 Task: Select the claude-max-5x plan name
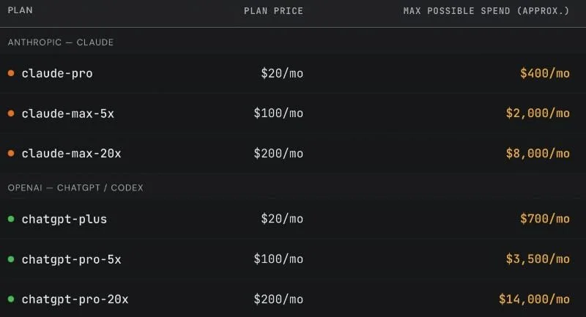(67, 113)
